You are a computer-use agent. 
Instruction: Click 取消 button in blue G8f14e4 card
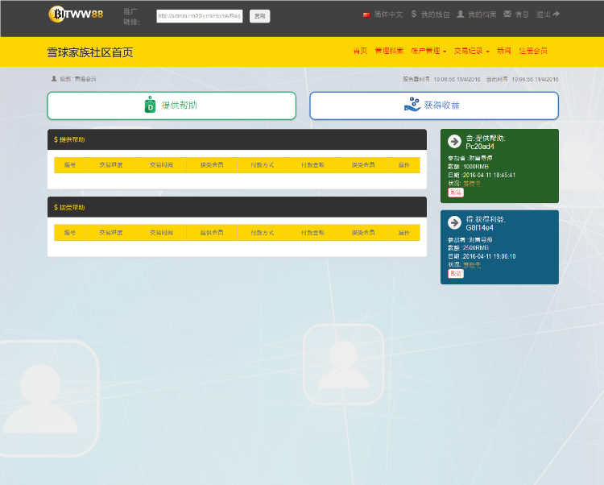(x=456, y=273)
